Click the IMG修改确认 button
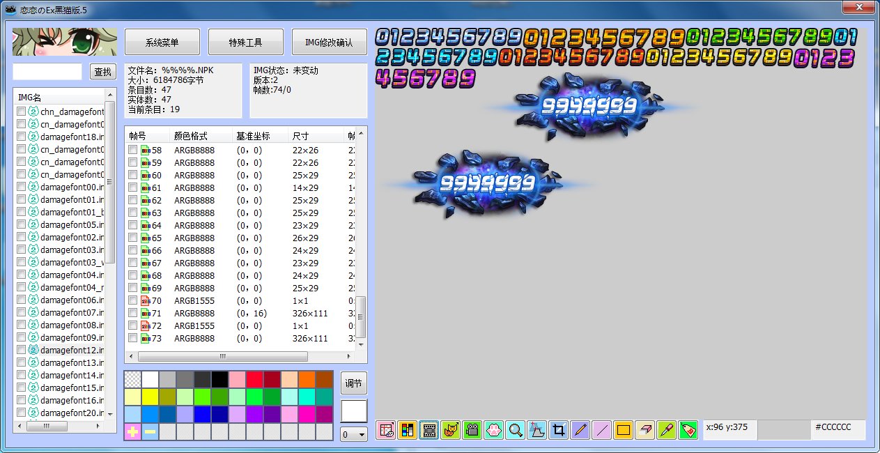880x453 pixels. tap(329, 42)
